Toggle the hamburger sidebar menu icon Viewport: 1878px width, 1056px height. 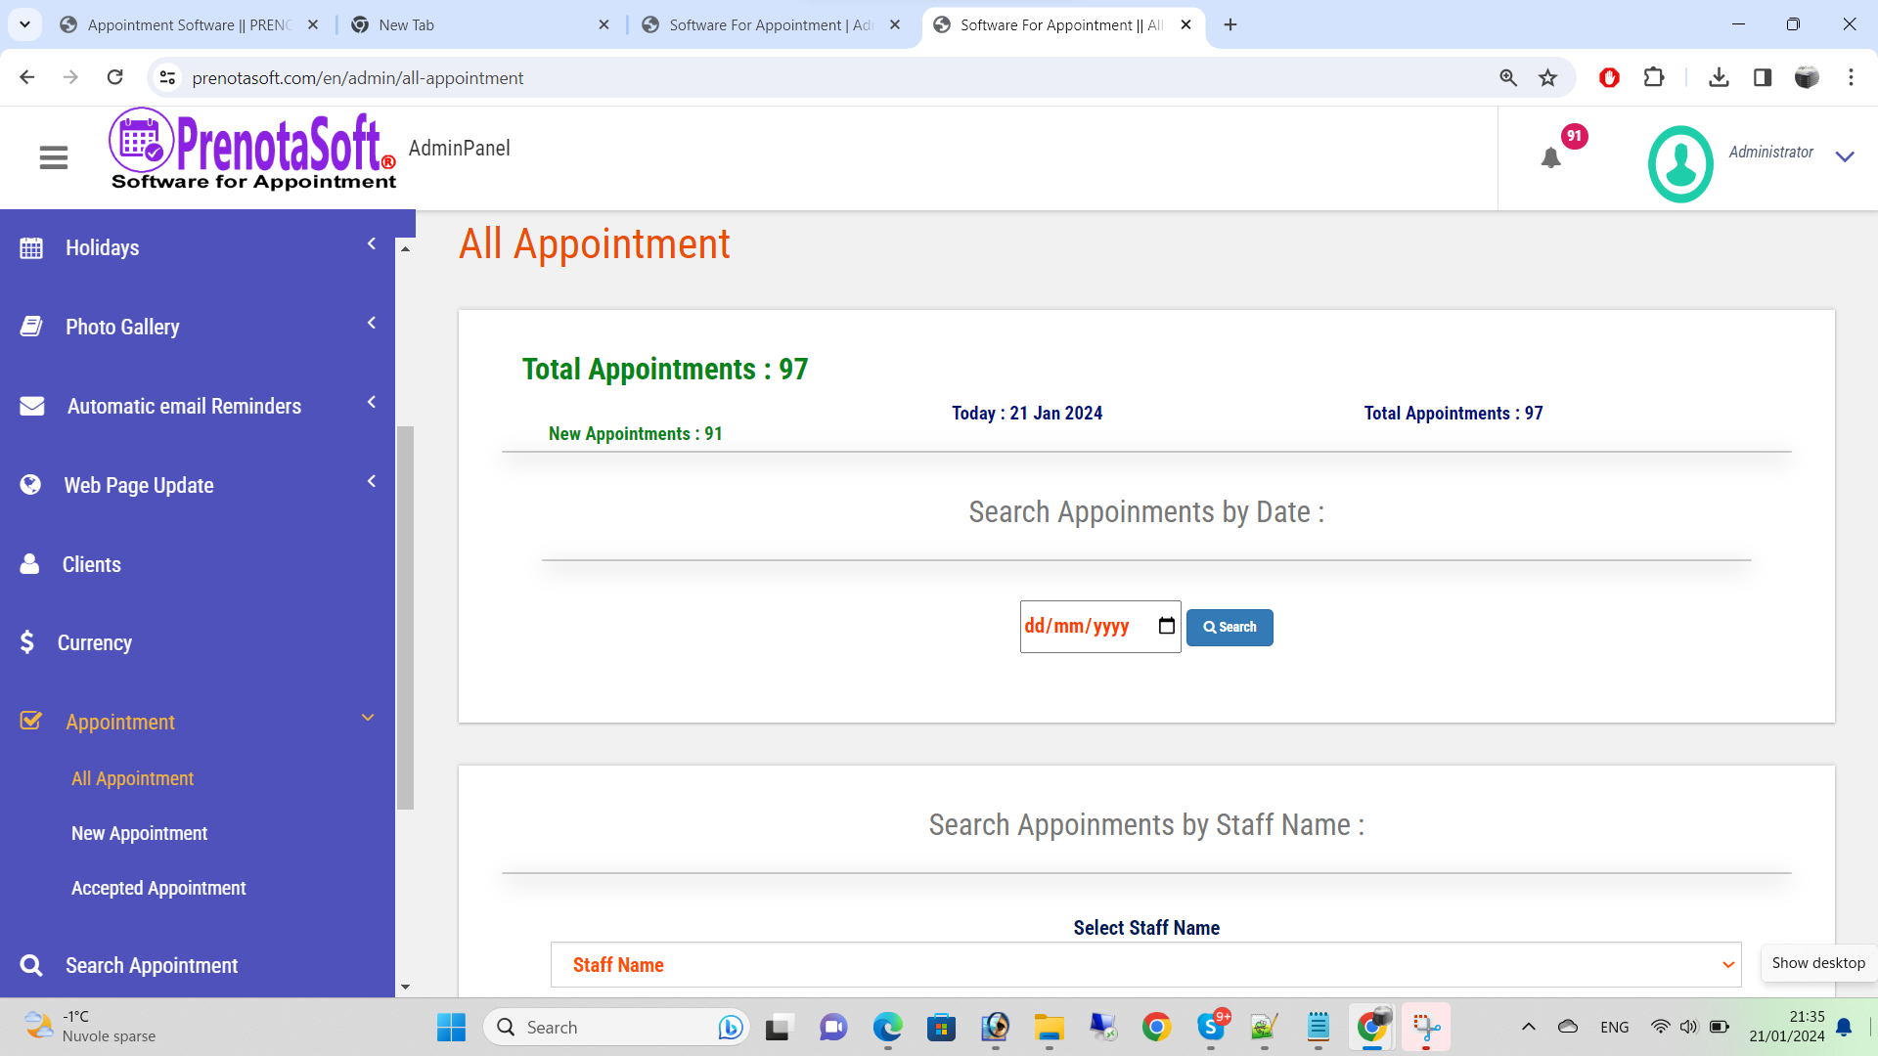point(54,157)
